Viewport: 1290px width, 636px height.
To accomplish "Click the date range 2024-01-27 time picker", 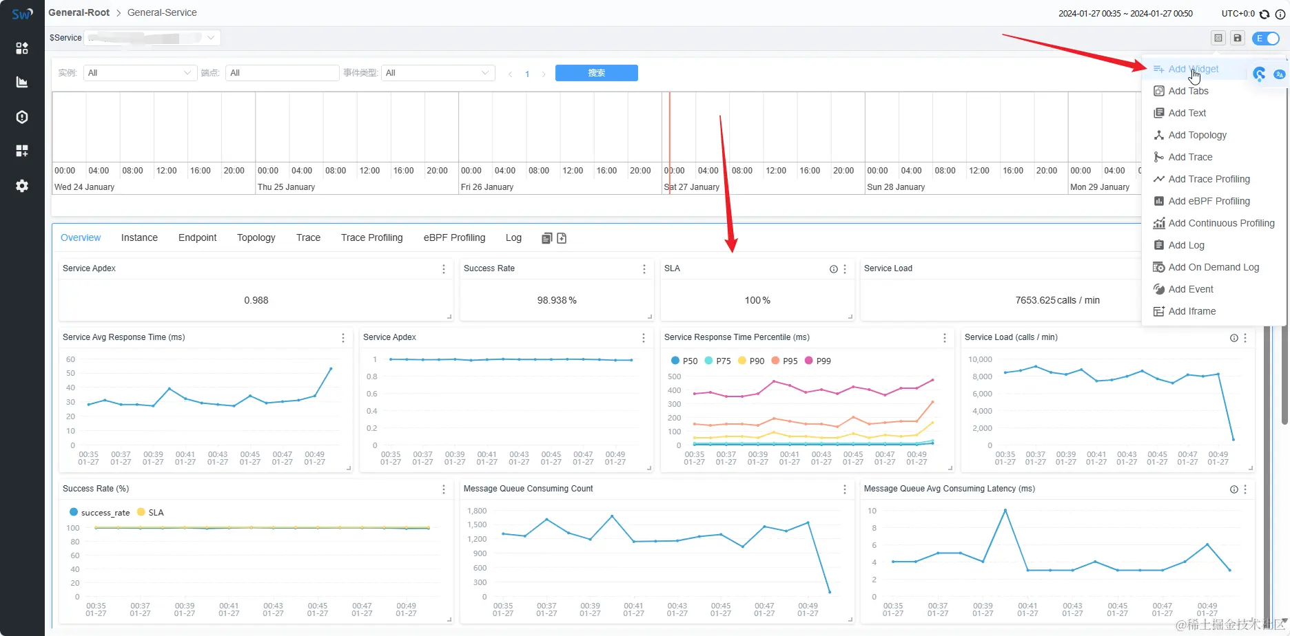I will click(x=1125, y=14).
